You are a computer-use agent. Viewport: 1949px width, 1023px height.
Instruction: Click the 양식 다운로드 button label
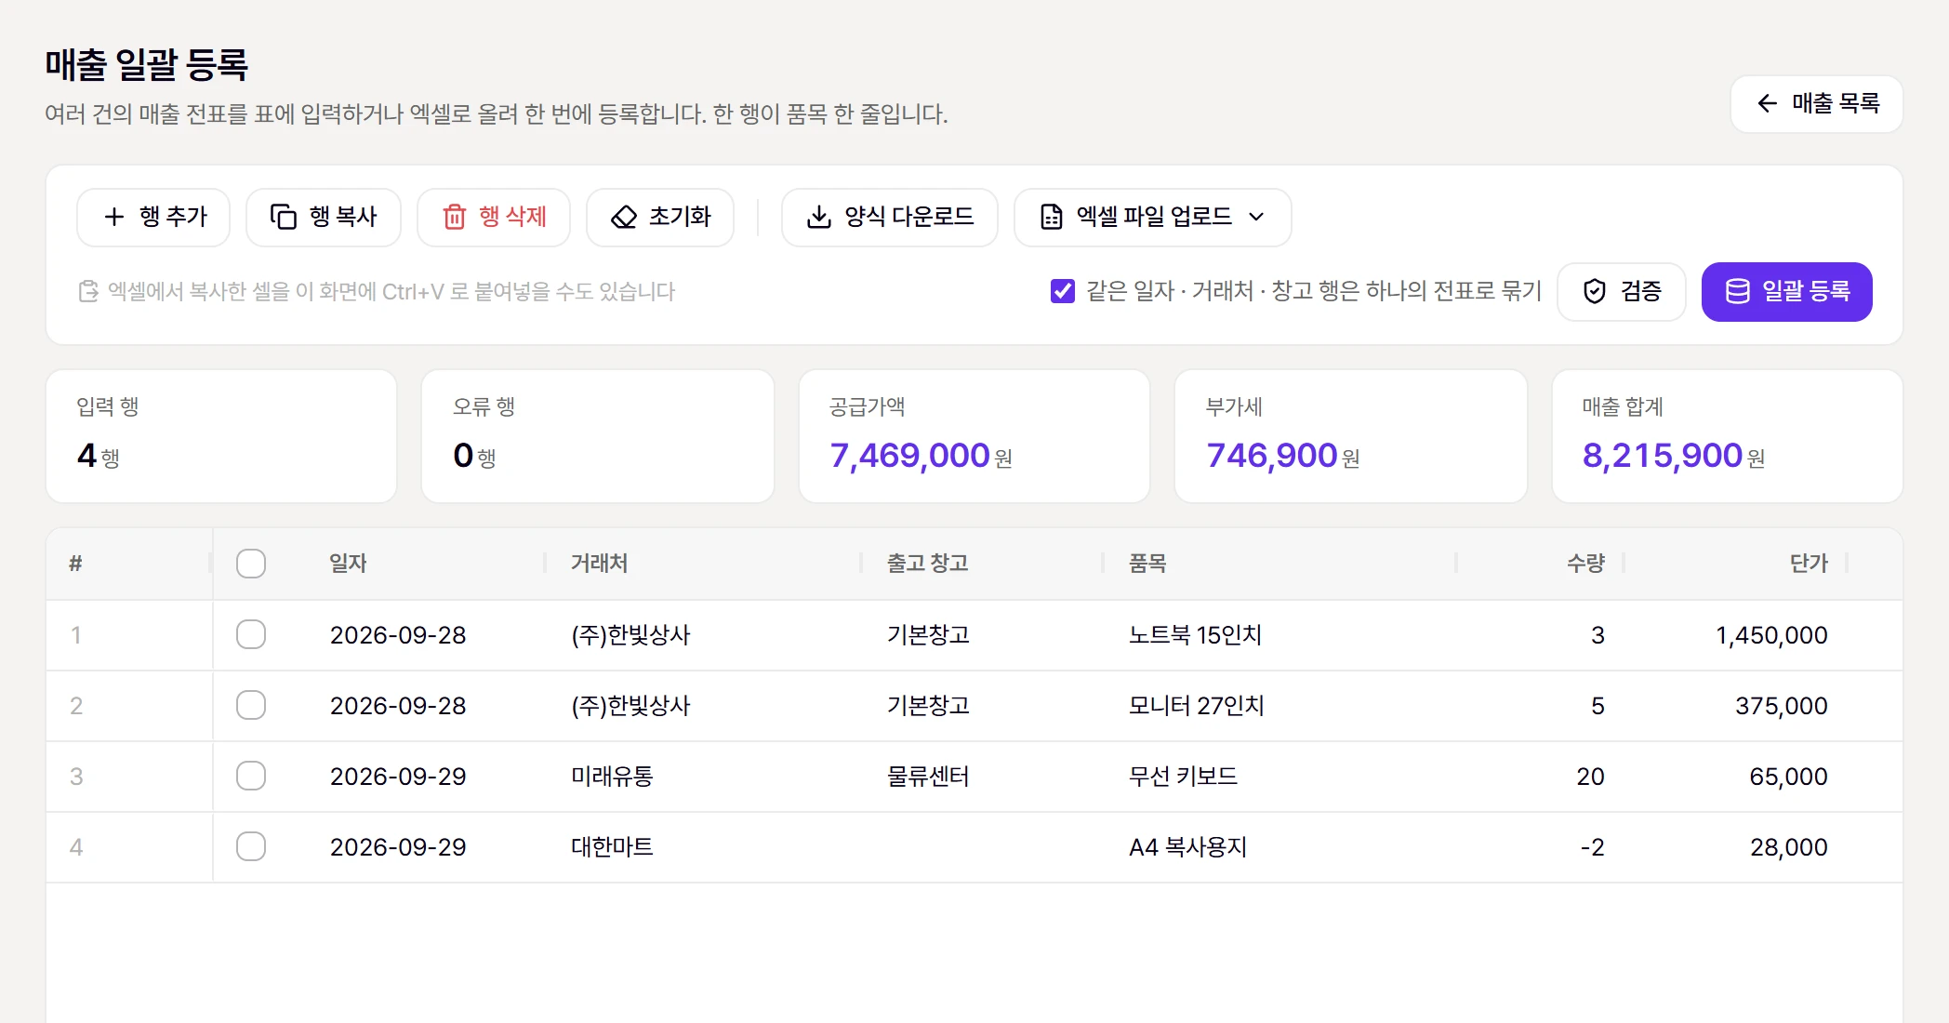pyautogui.click(x=909, y=217)
